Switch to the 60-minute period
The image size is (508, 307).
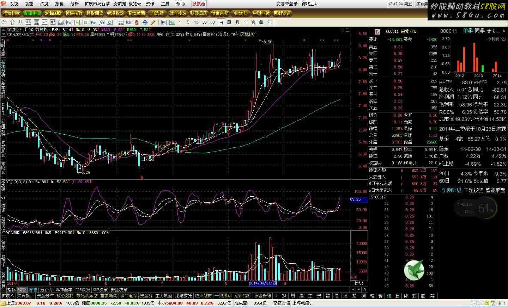[x=212, y=22]
